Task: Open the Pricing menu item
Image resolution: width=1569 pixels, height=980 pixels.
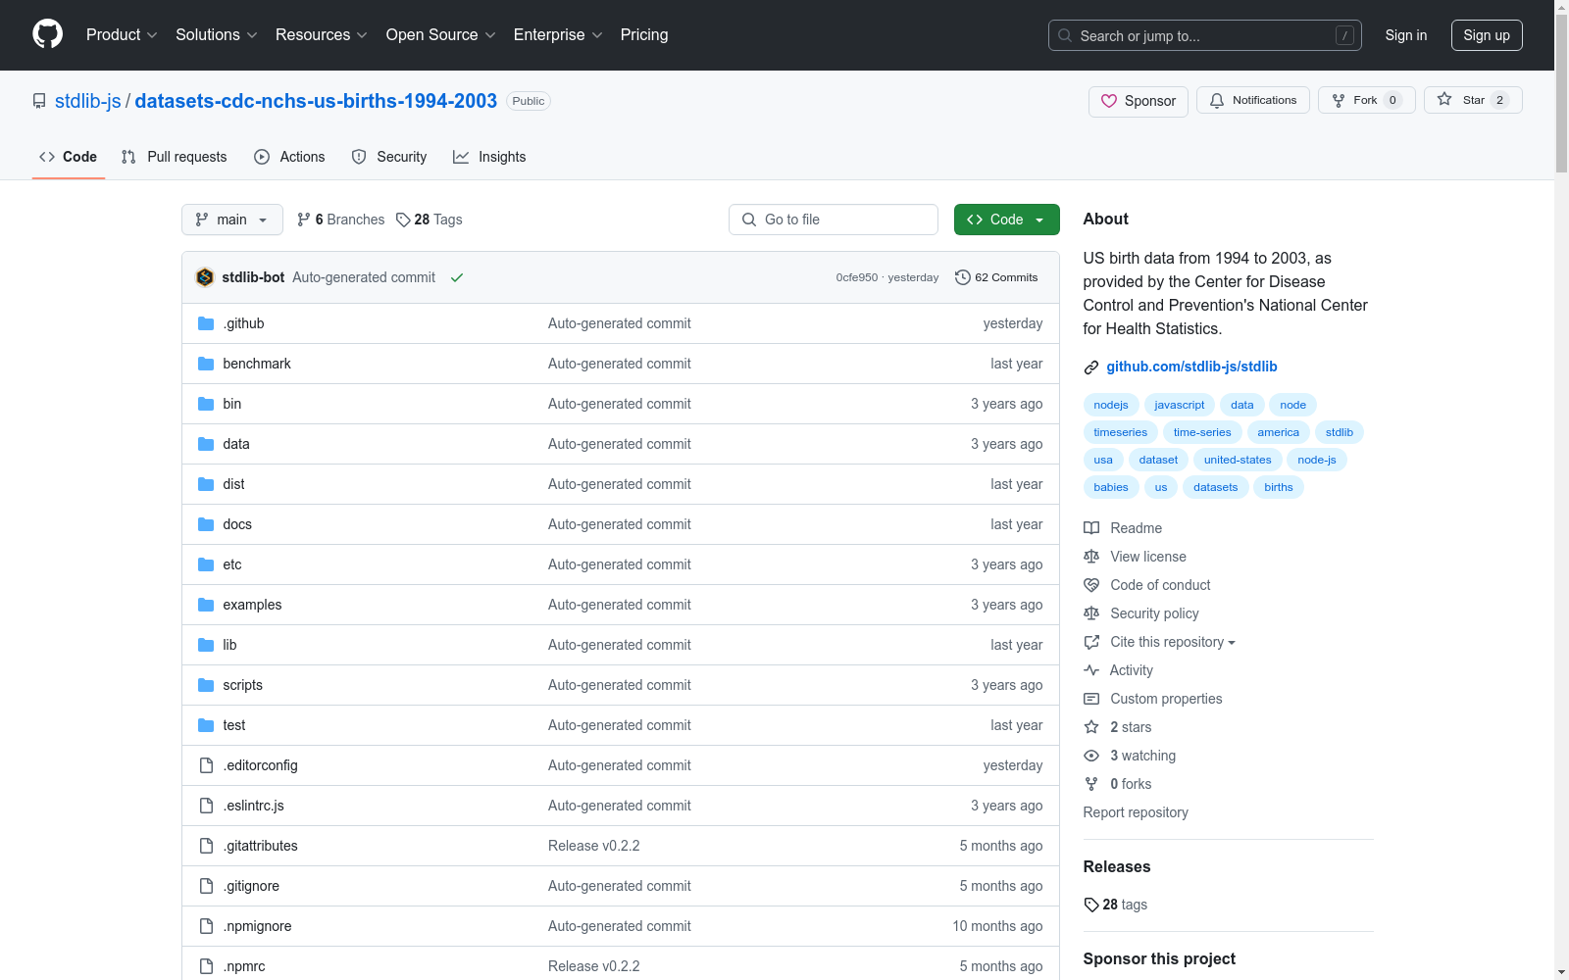Action: pos(644,34)
